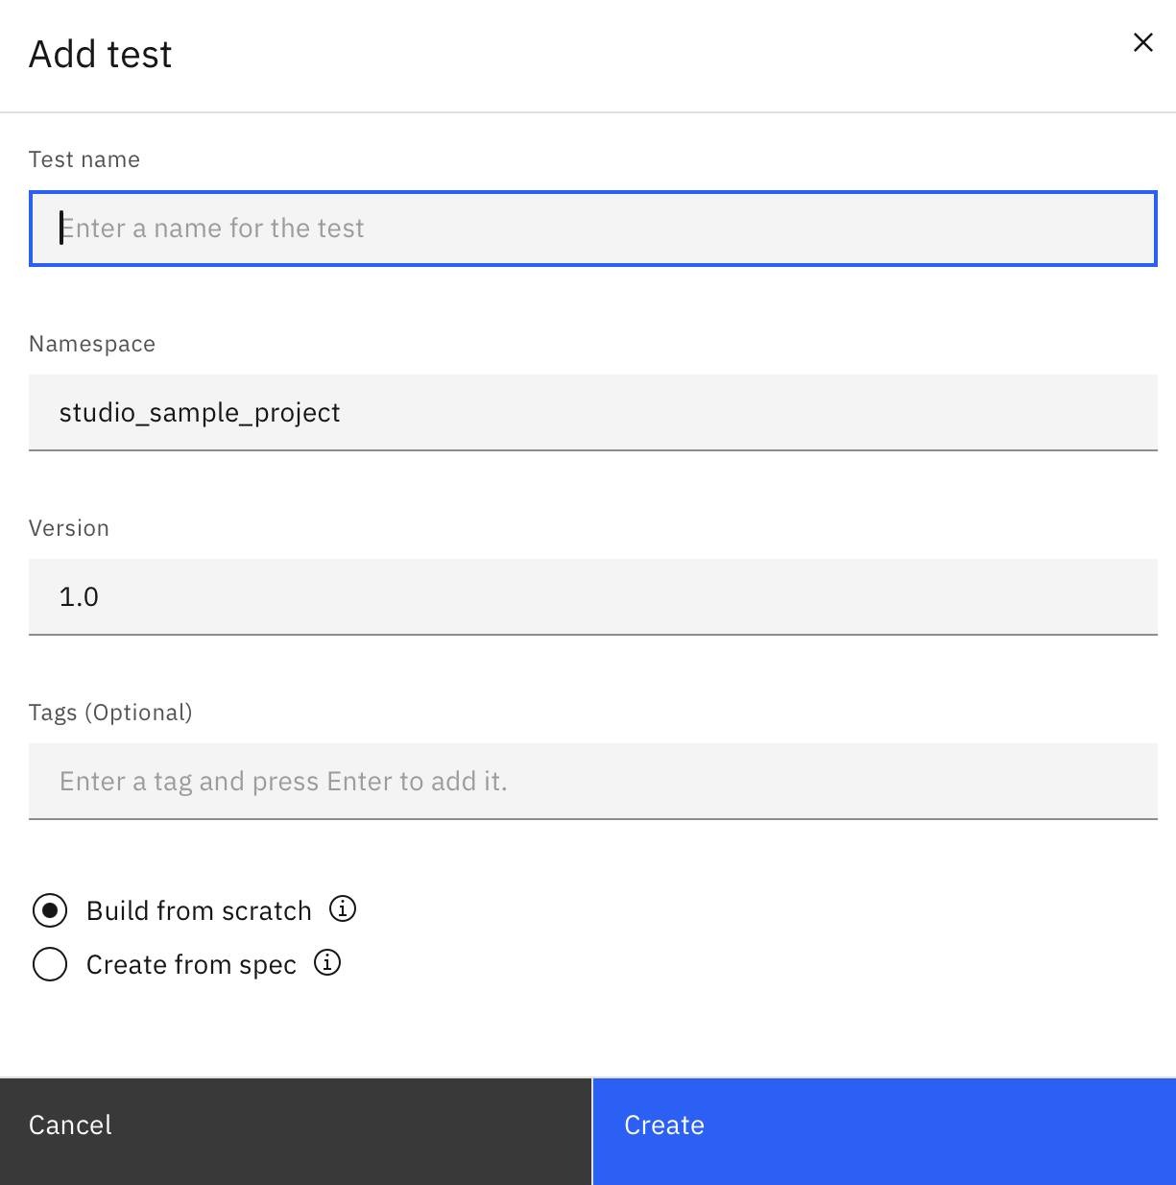Close the Add test dialog
Viewport: 1176px width, 1185px height.
pyautogui.click(x=1142, y=42)
